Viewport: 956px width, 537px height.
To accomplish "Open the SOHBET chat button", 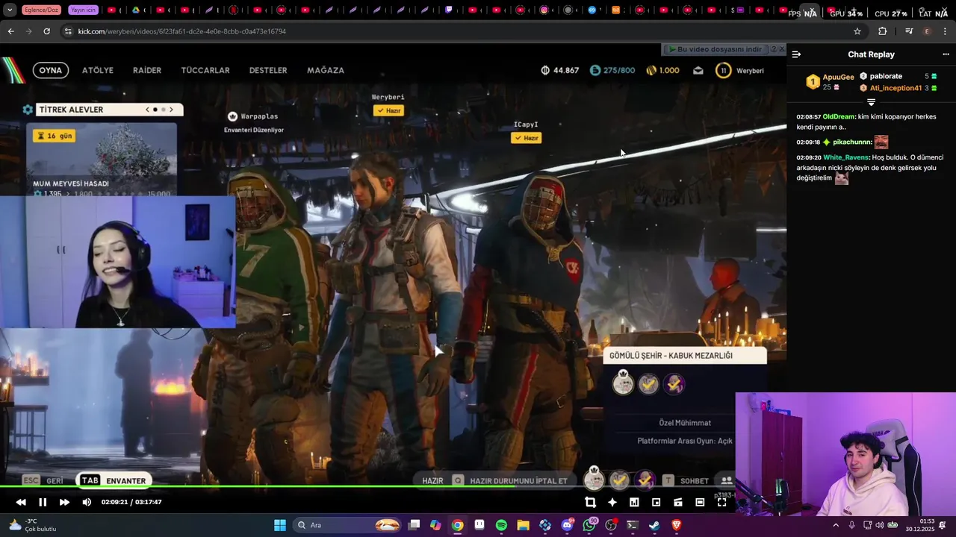I will [x=686, y=481].
